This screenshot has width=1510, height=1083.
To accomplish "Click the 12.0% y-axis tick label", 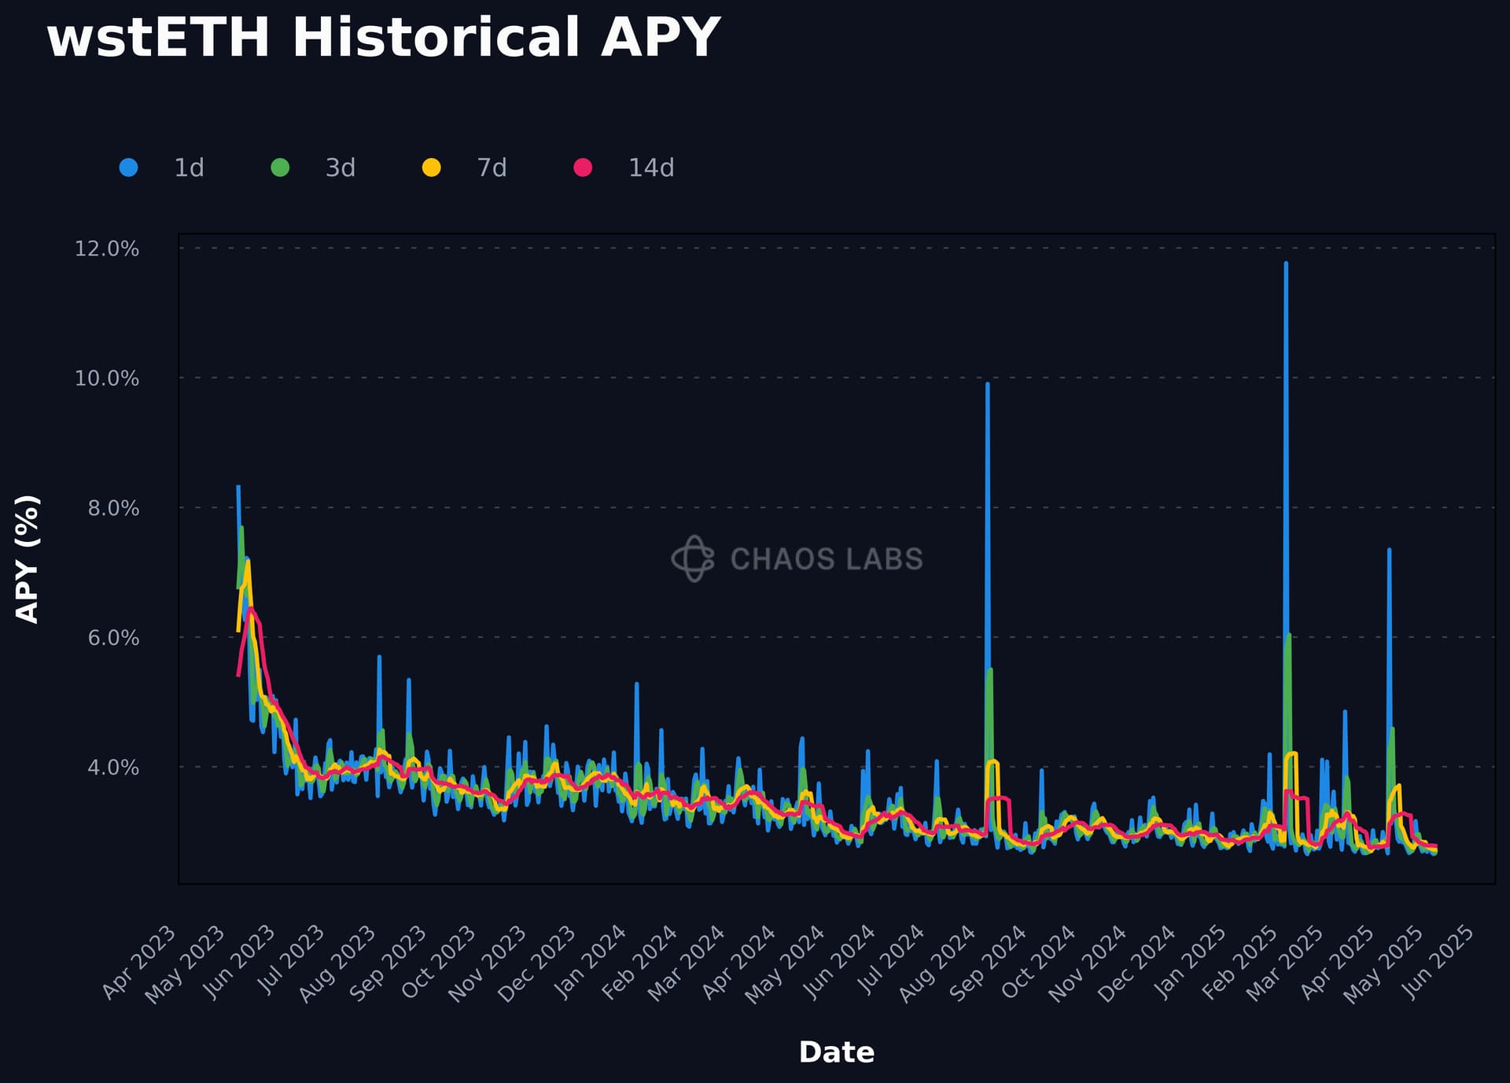I will [x=107, y=249].
